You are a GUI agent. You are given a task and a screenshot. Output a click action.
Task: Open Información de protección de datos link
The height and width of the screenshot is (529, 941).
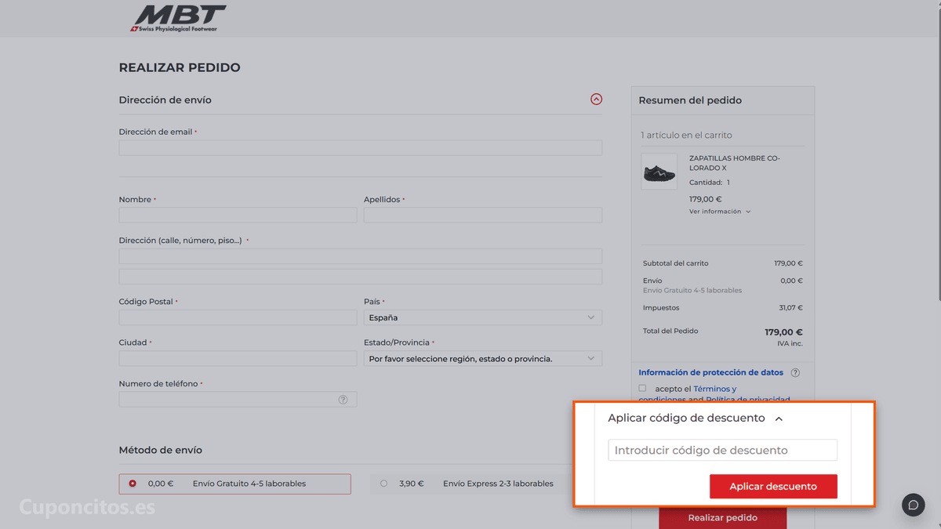click(710, 372)
